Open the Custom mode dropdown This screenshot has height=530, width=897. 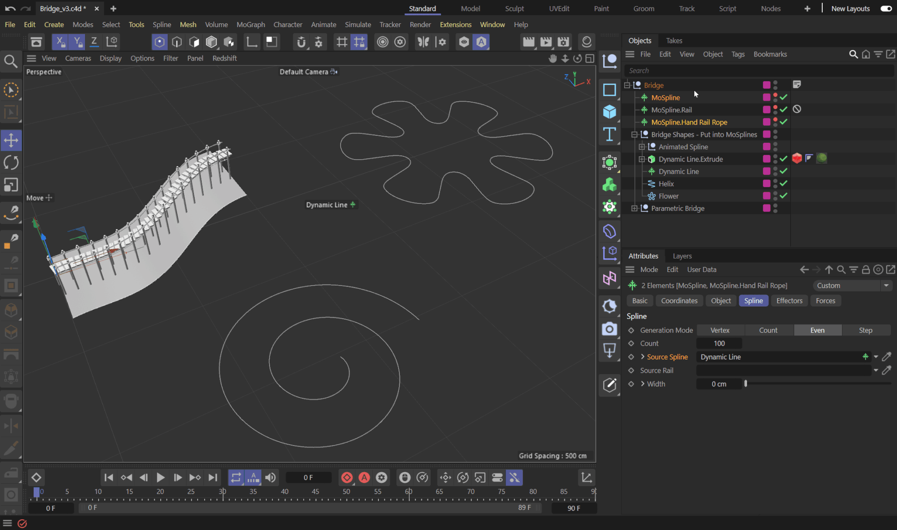[852, 286]
